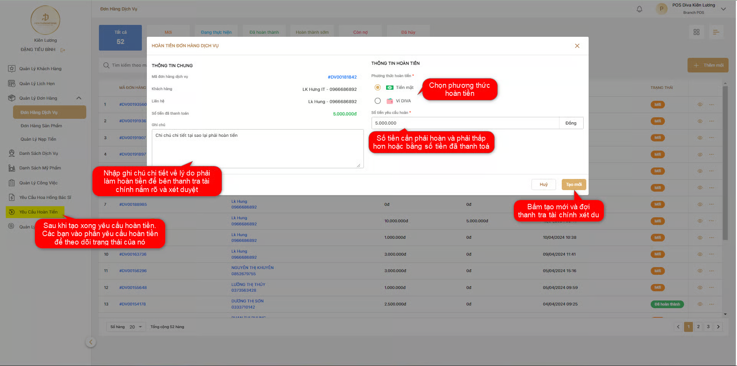
Task: Click the Tạo mới button
Action: pyautogui.click(x=573, y=185)
